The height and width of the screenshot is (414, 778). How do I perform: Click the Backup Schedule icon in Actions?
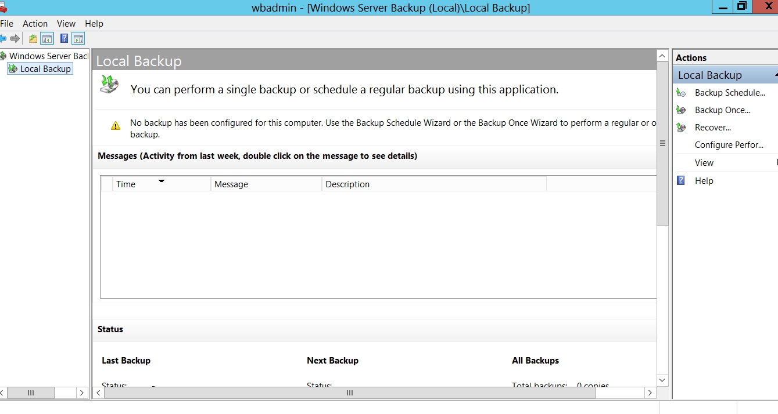[681, 93]
